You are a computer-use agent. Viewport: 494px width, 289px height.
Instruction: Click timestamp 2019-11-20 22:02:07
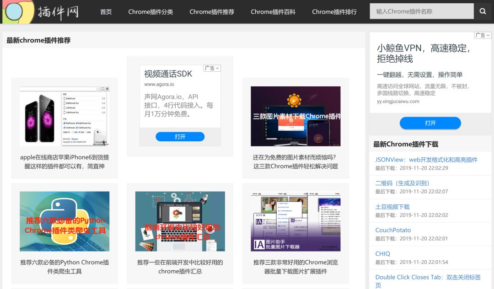tap(424, 192)
